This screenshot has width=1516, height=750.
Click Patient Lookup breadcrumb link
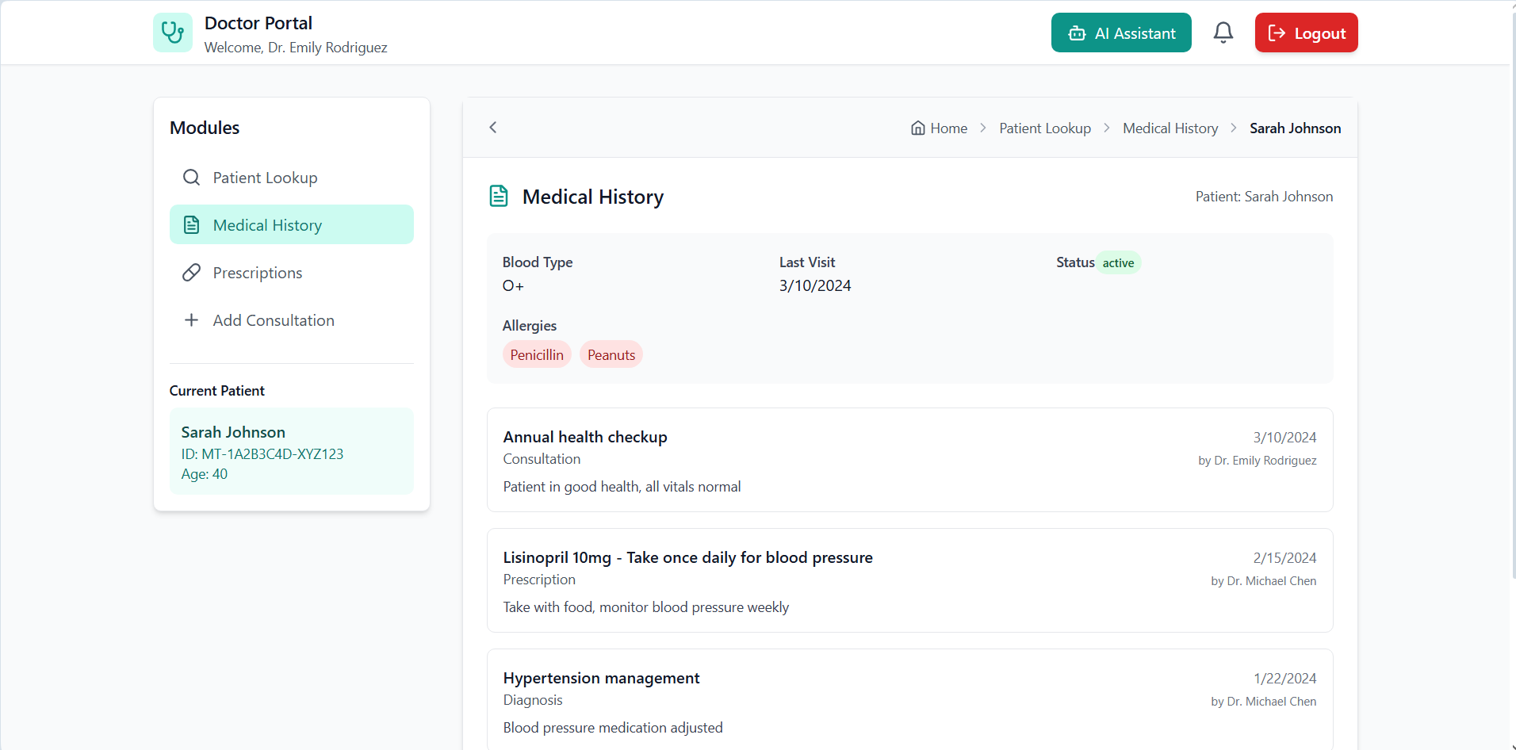pyautogui.click(x=1045, y=128)
